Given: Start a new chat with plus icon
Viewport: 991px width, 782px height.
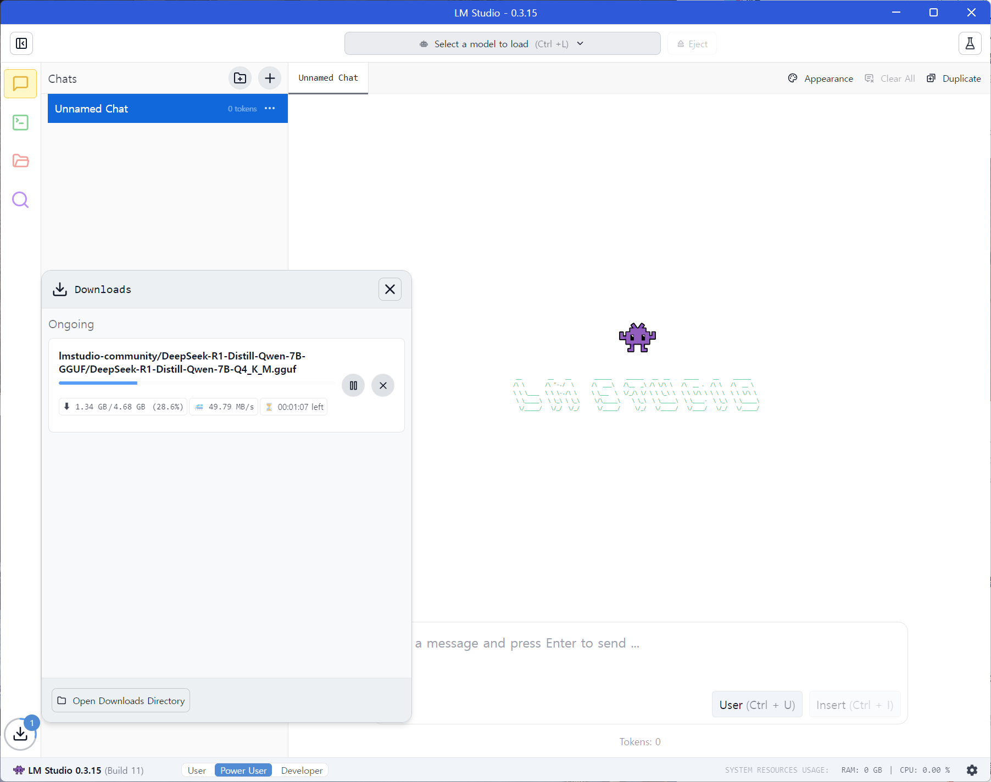Looking at the screenshot, I should click(x=270, y=78).
